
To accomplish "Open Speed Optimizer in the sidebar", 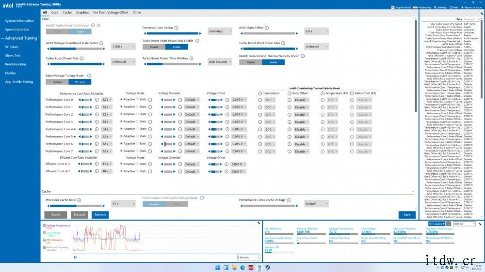I will click(x=17, y=30).
